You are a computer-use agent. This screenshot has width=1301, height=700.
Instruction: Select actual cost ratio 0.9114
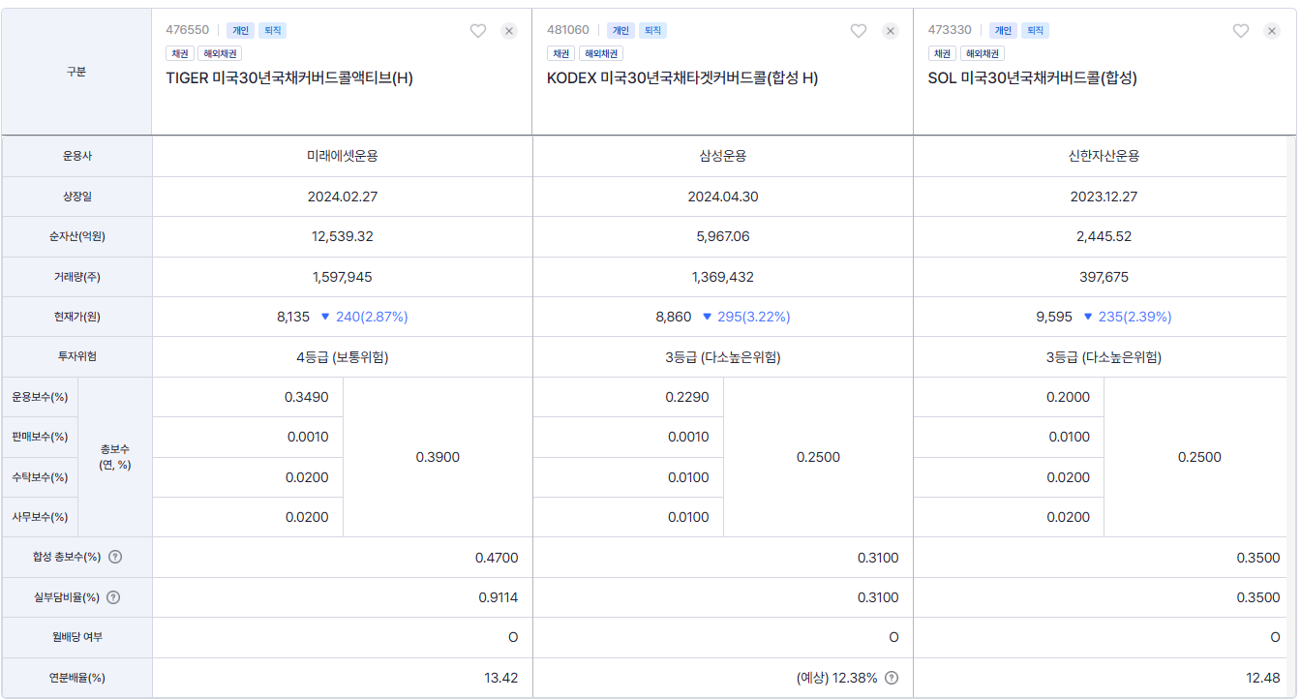499,597
